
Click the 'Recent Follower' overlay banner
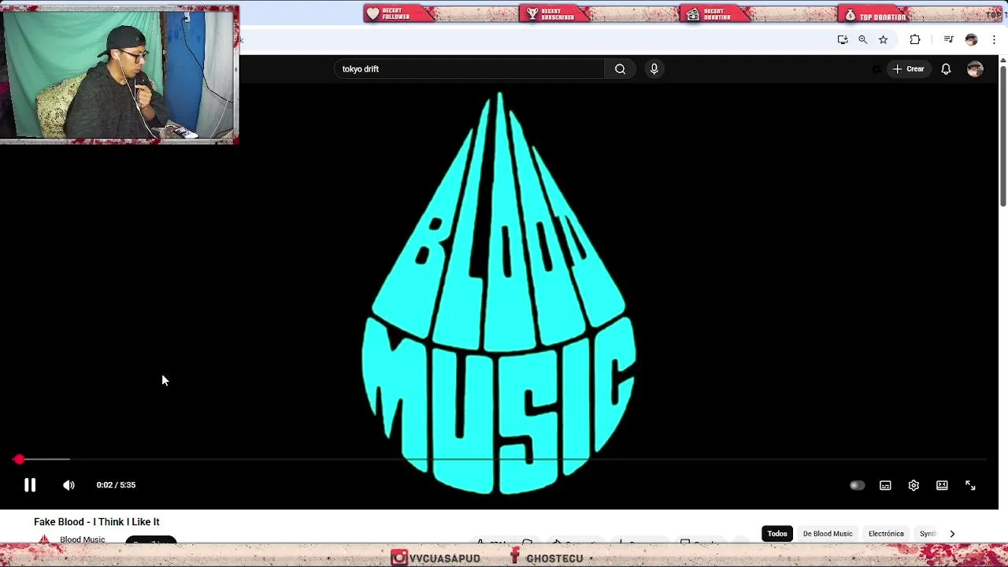tap(399, 14)
